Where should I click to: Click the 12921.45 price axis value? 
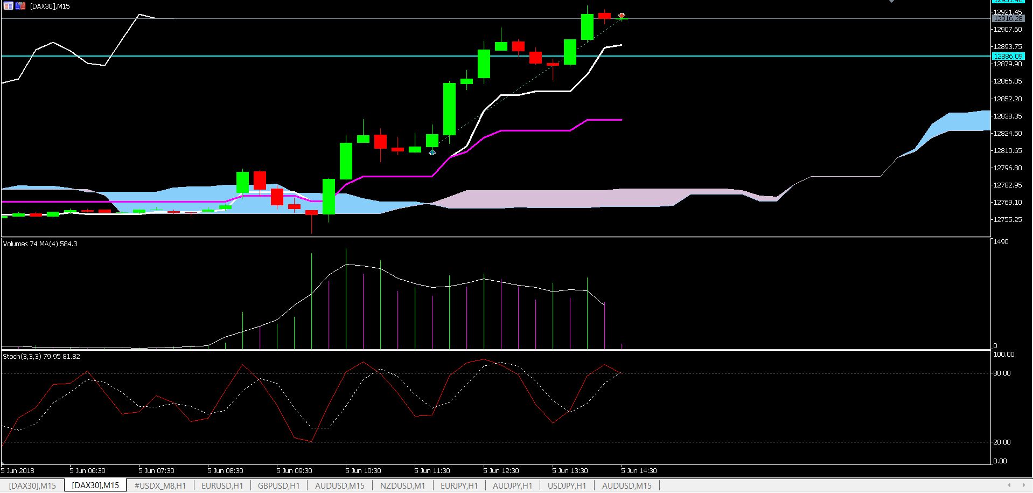pos(1008,12)
